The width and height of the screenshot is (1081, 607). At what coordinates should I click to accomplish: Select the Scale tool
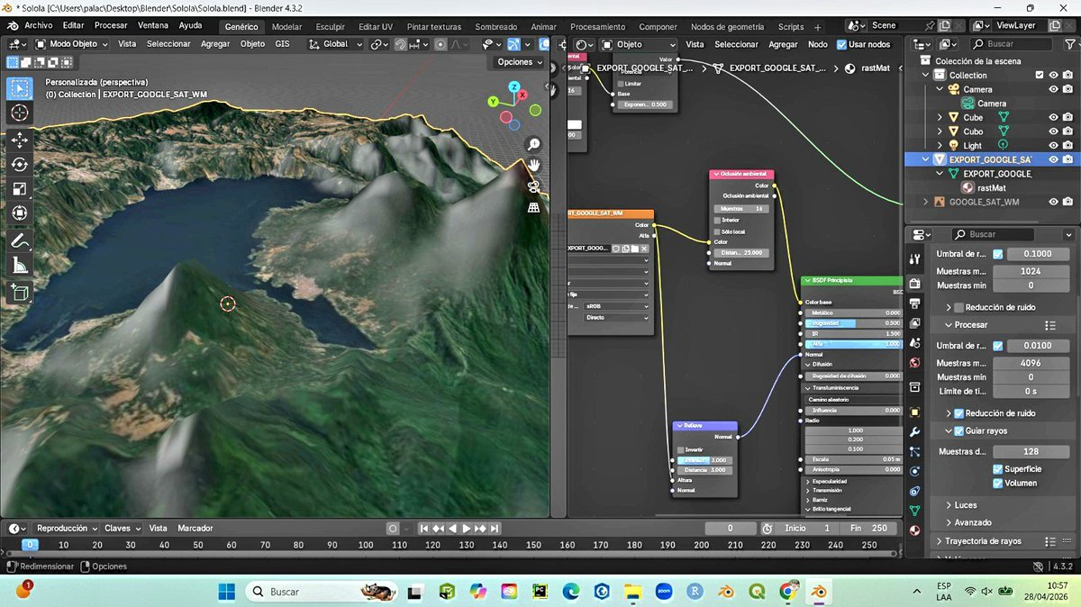[20, 189]
